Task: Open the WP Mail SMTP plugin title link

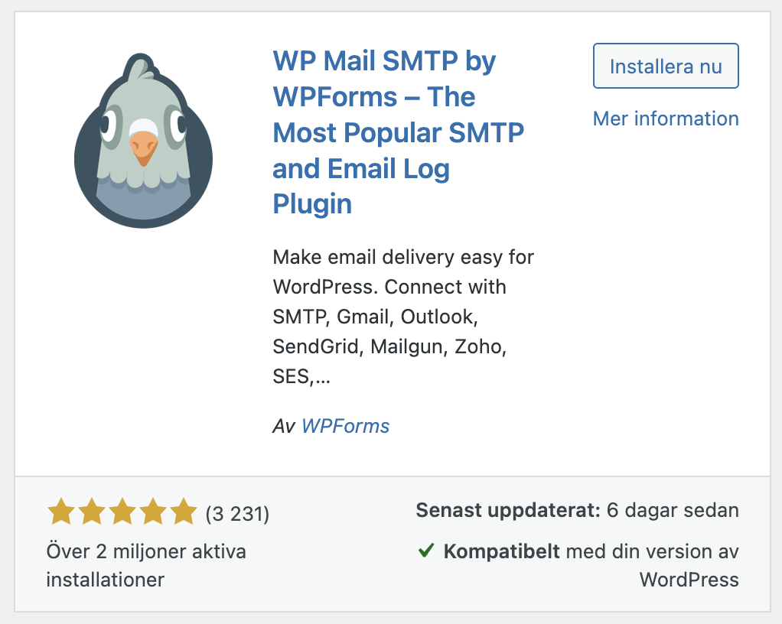Action: coord(398,132)
